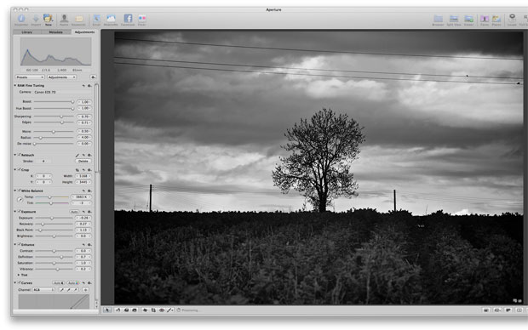Collapse the Crop section

point(15,169)
